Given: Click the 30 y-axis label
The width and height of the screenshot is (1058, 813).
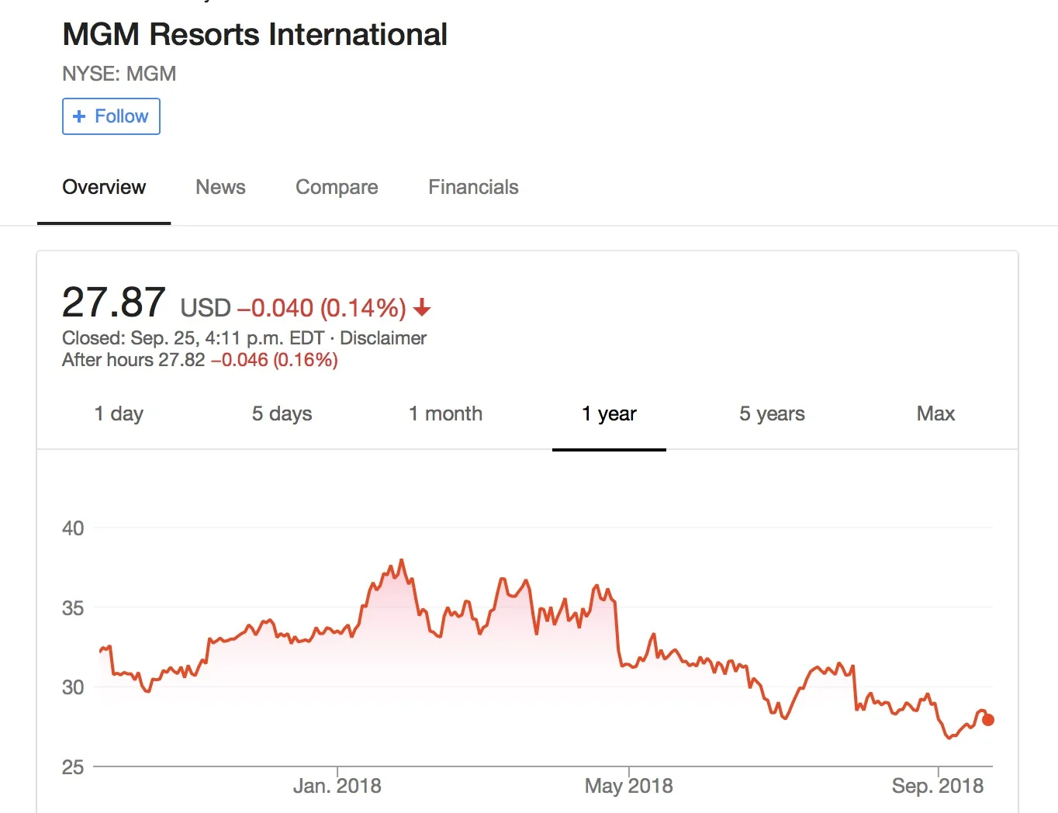Looking at the screenshot, I should (73, 687).
